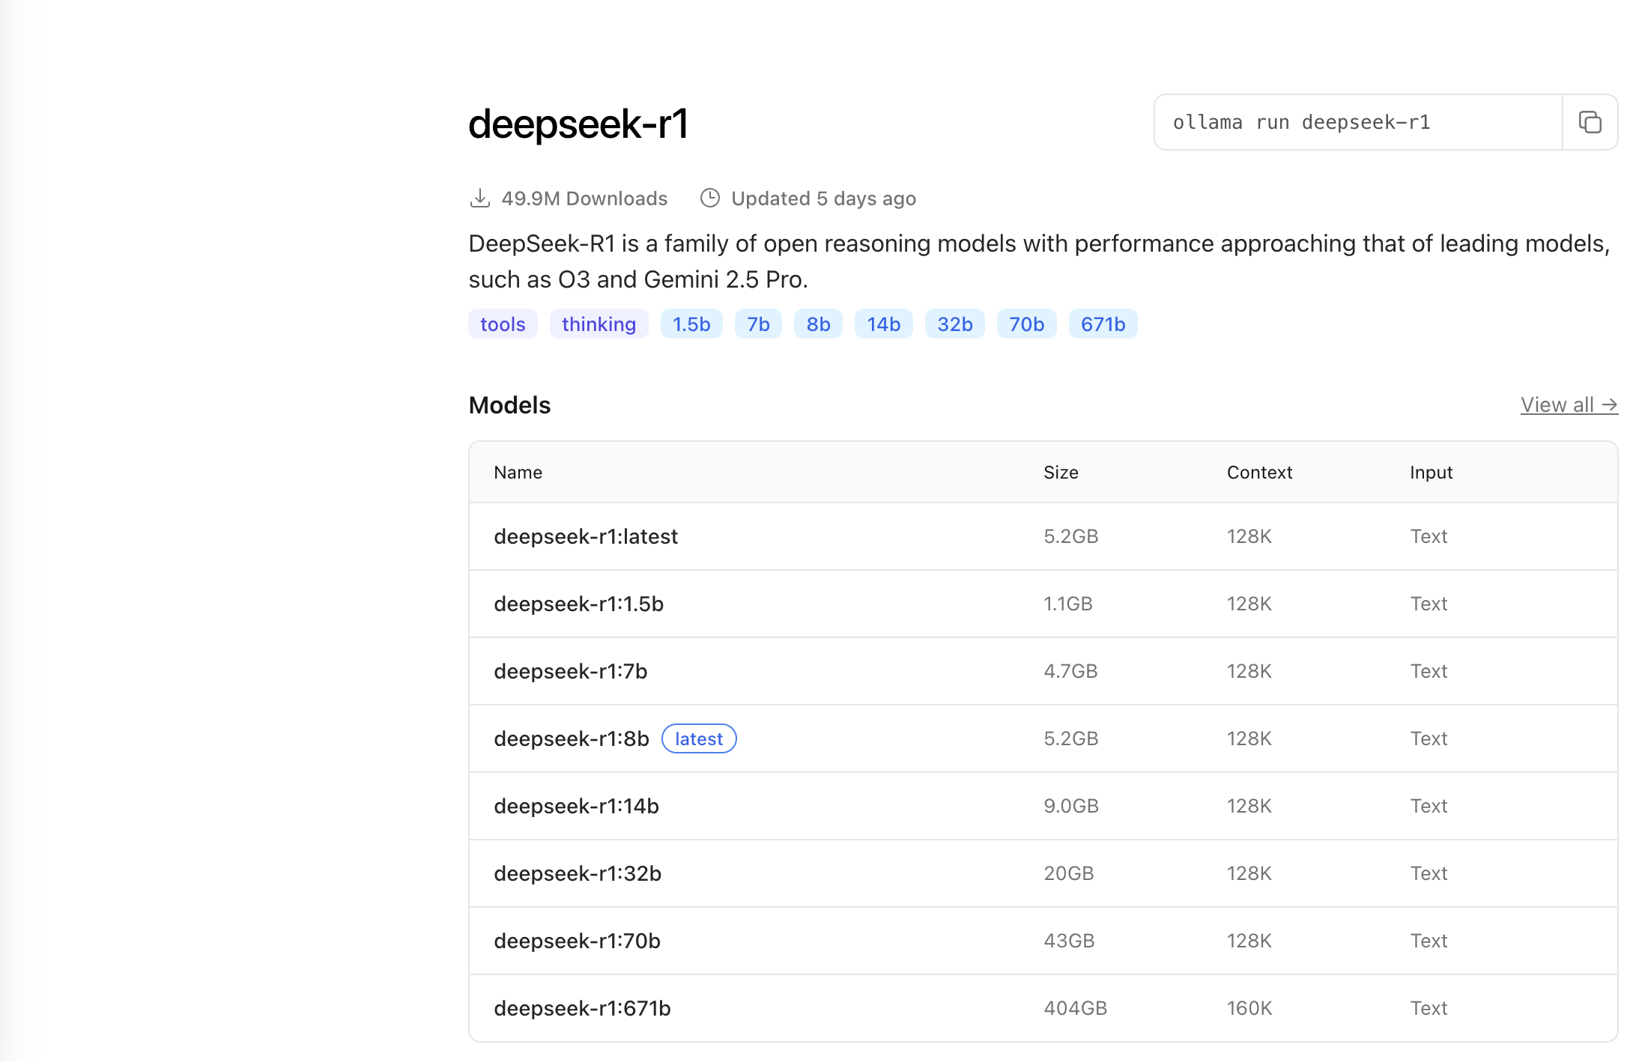Screen dimensions: 1639x1062
Task: Open deepseek-r1:671b model
Action: pos(582,1008)
